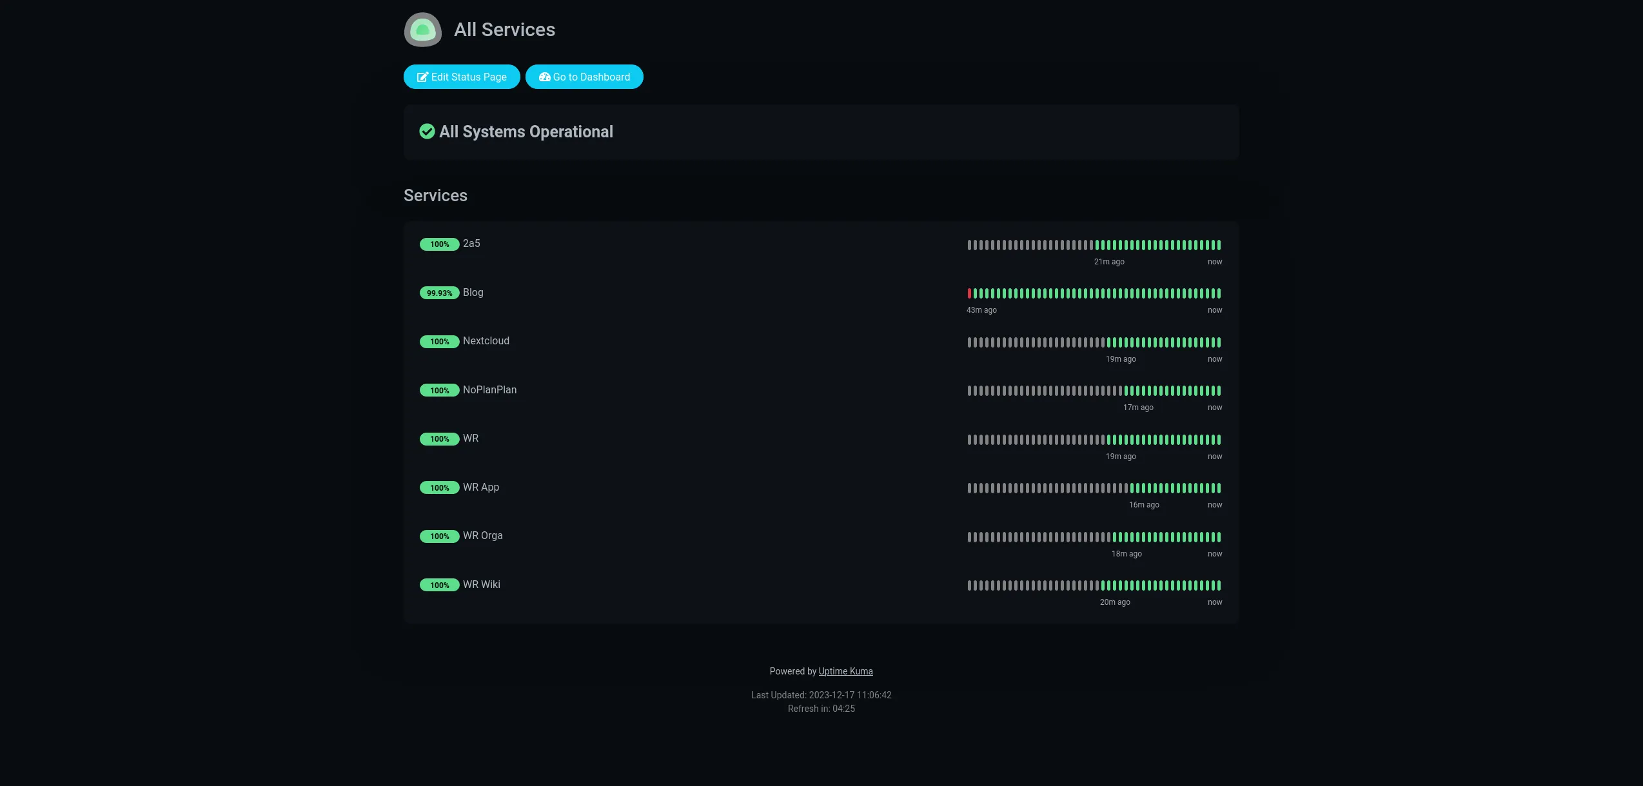This screenshot has width=1643, height=786.
Task: Click the red downtime bar in Blog's heartbeat
Action: 969,293
